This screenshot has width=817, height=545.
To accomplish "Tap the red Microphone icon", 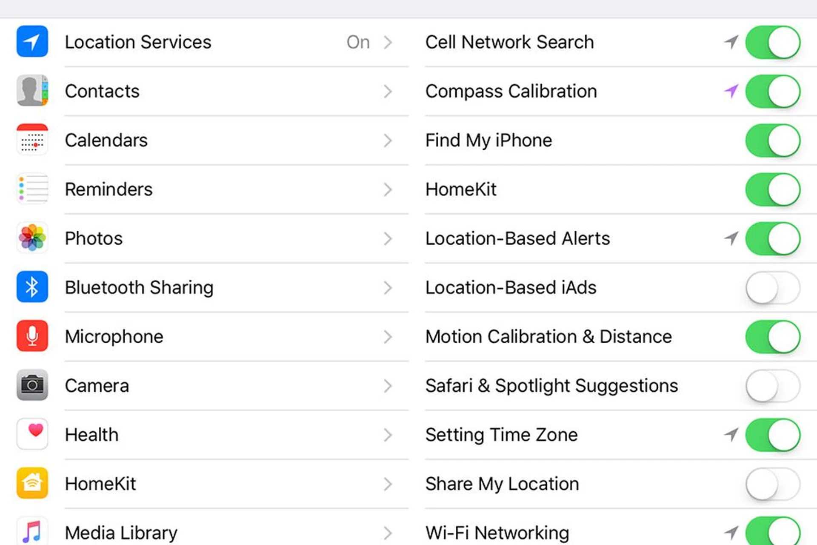I will tap(32, 336).
